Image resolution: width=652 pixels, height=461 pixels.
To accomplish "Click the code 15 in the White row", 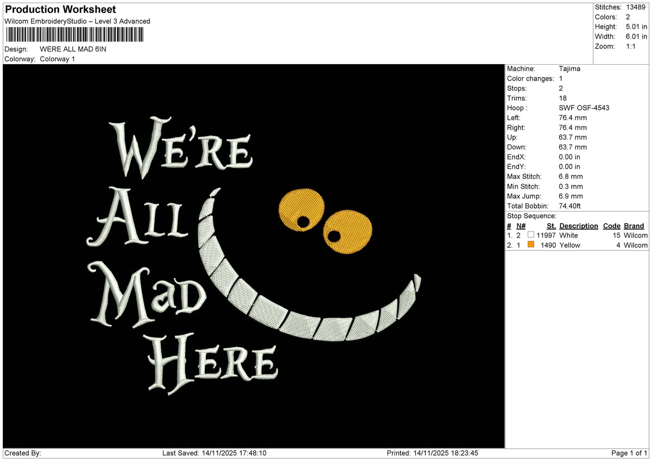I will [617, 235].
